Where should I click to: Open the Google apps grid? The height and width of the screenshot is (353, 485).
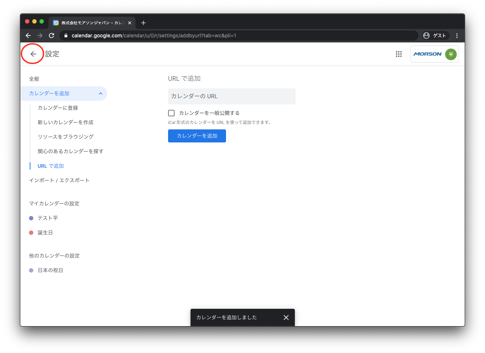(399, 54)
